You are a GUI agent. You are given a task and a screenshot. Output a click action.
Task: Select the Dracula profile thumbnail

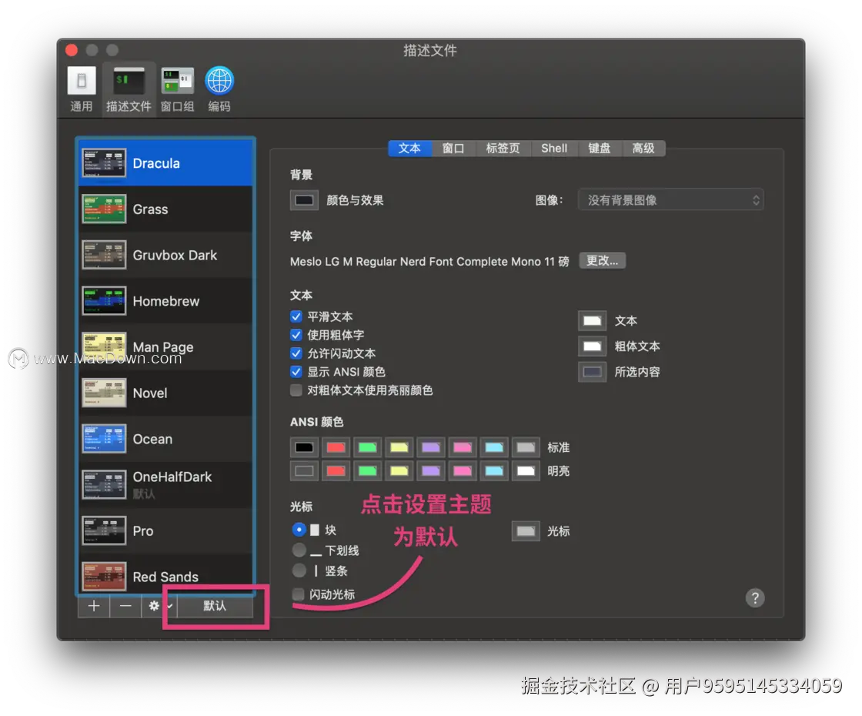pyautogui.click(x=104, y=162)
